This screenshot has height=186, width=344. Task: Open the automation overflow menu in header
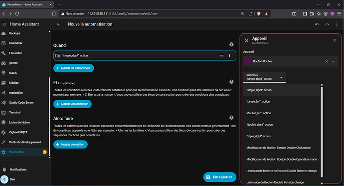coord(337,24)
